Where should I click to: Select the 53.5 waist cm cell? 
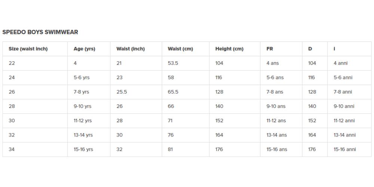tap(173, 63)
